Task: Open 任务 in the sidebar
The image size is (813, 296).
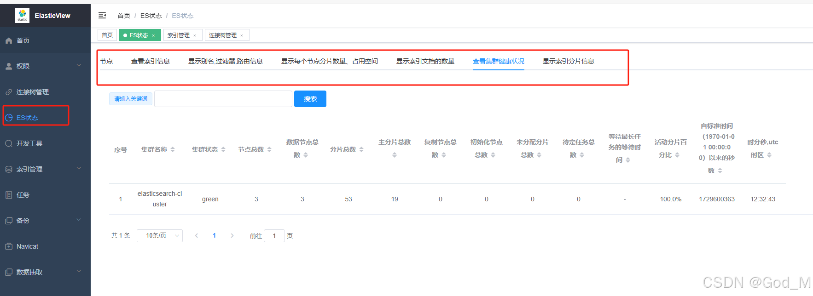Action: tap(23, 195)
